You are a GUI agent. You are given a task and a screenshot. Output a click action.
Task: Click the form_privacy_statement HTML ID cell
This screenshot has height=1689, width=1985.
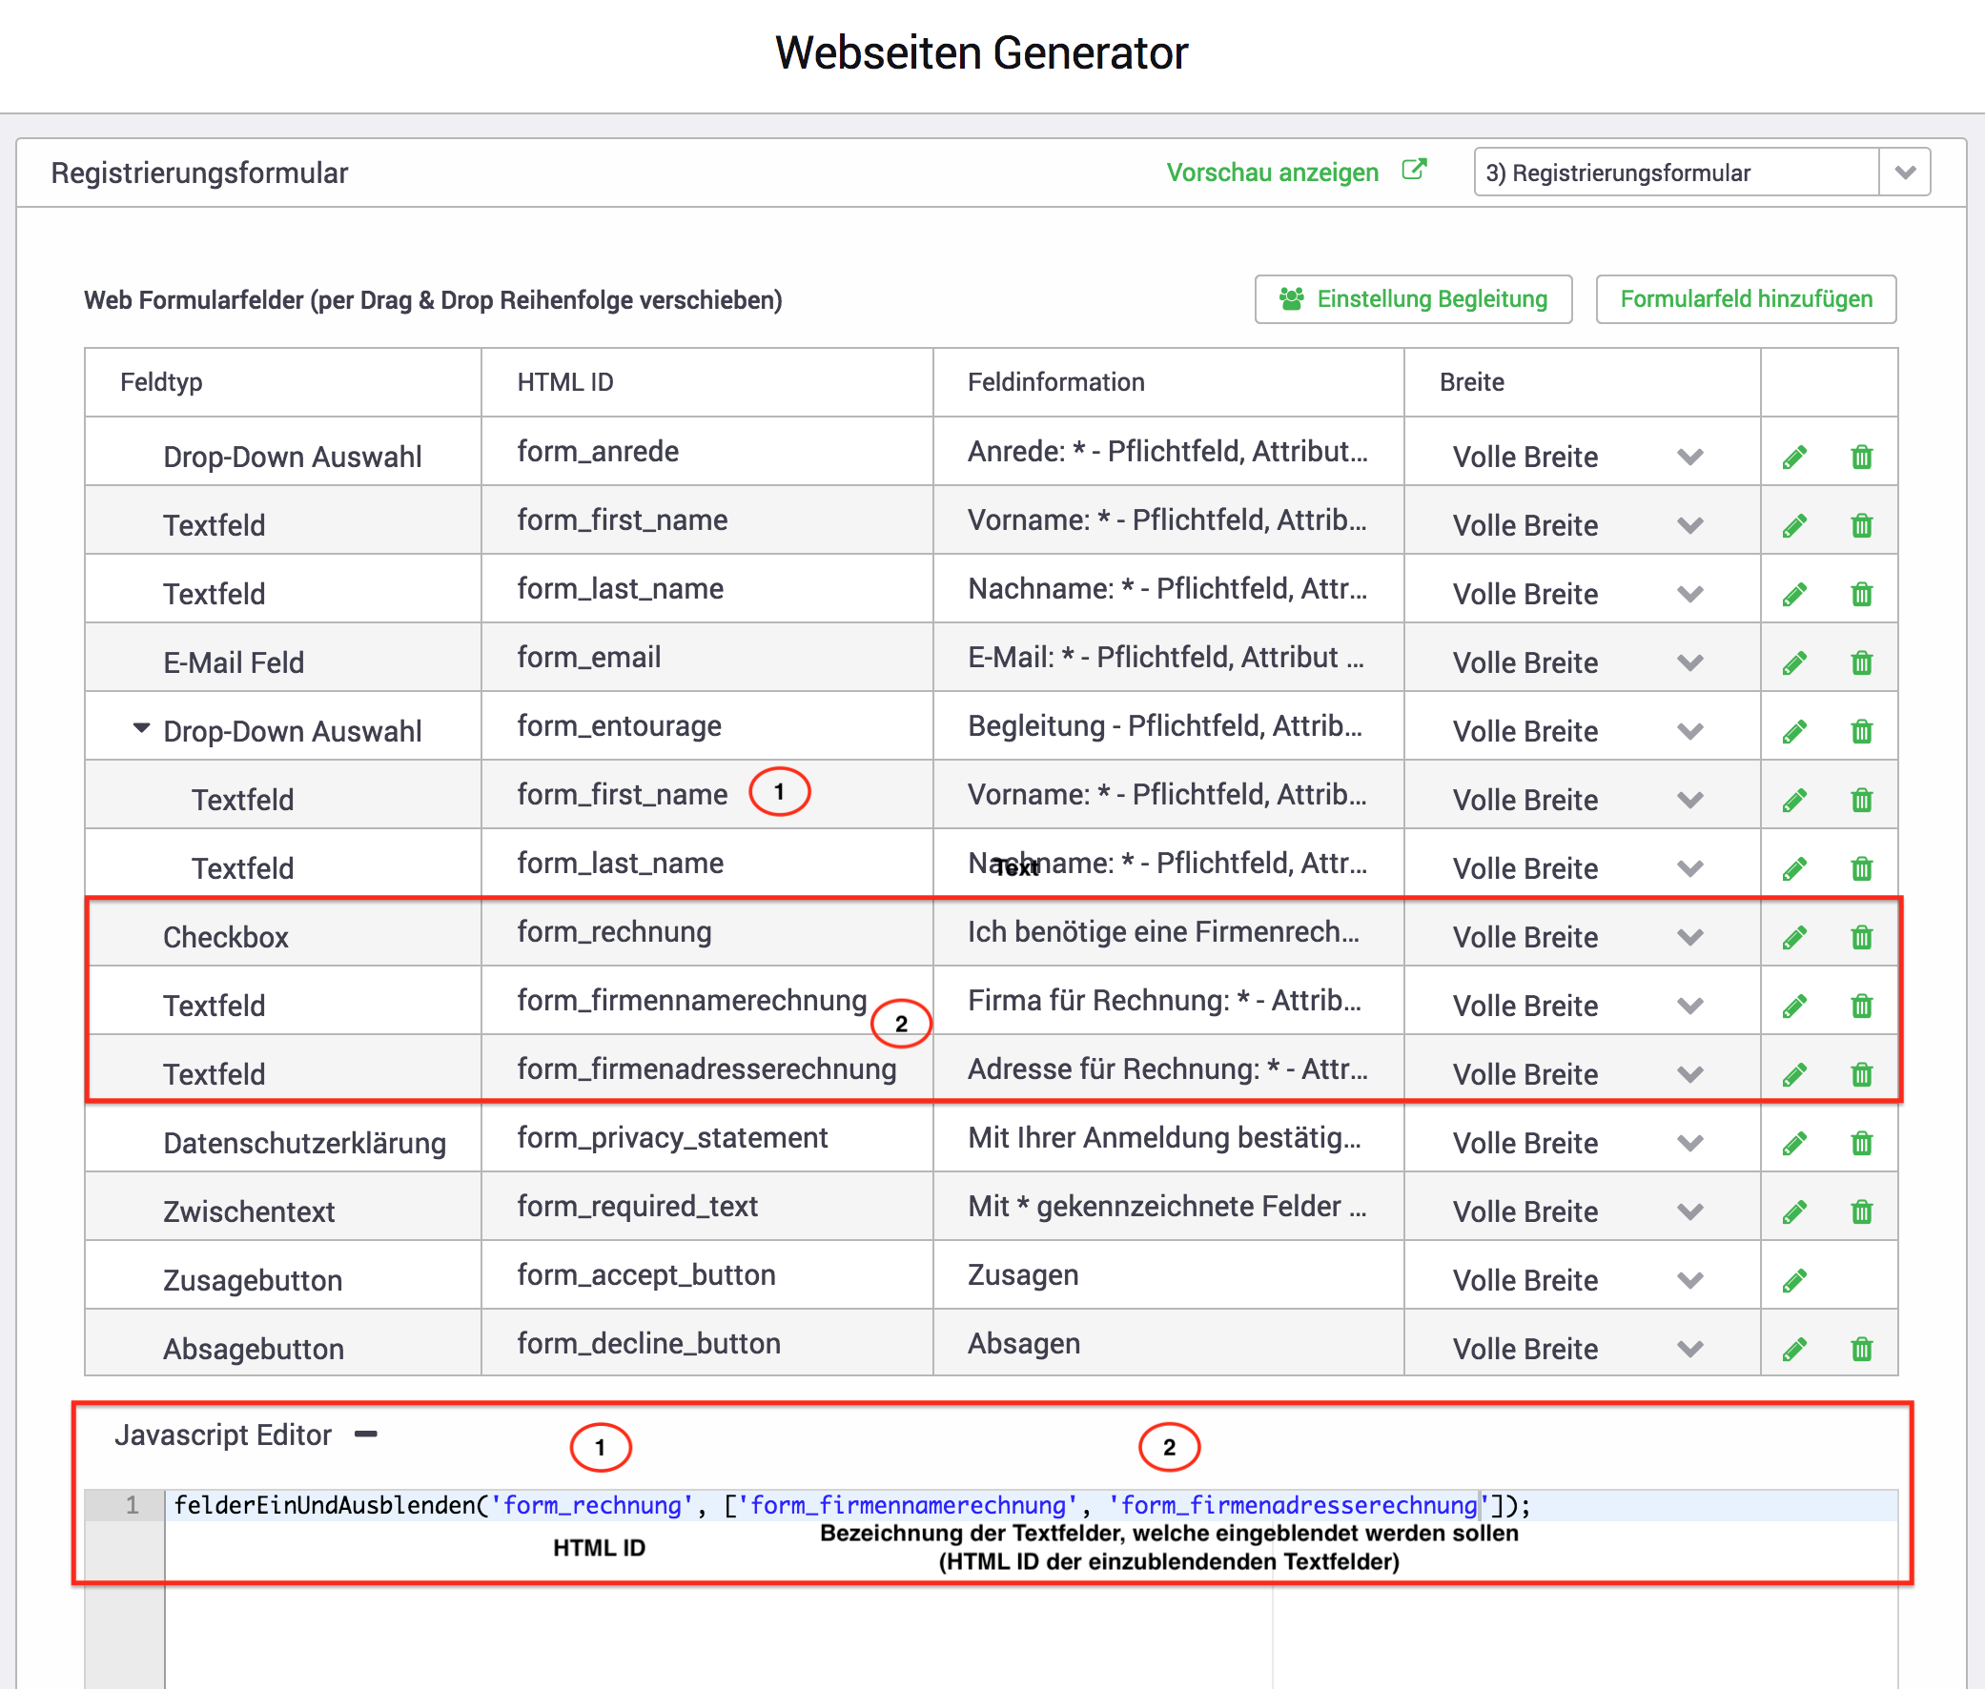[x=672, y=1137]
